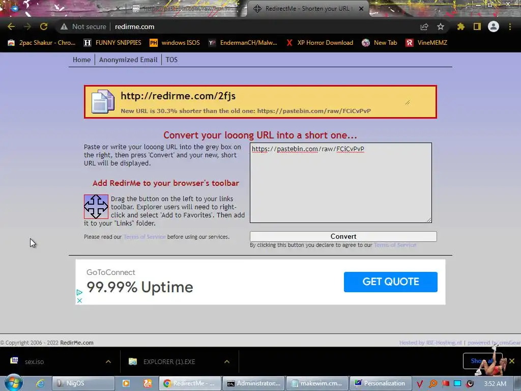Open the orange UC browser taskbar icon
The image size is (521, 391).
tap(148, 383)
